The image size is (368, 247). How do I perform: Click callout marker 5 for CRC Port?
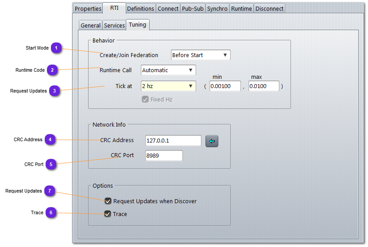tap(51, 164)
